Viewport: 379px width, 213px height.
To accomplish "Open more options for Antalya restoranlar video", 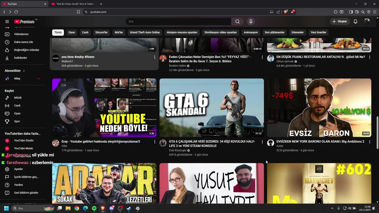I will [370, 57].
